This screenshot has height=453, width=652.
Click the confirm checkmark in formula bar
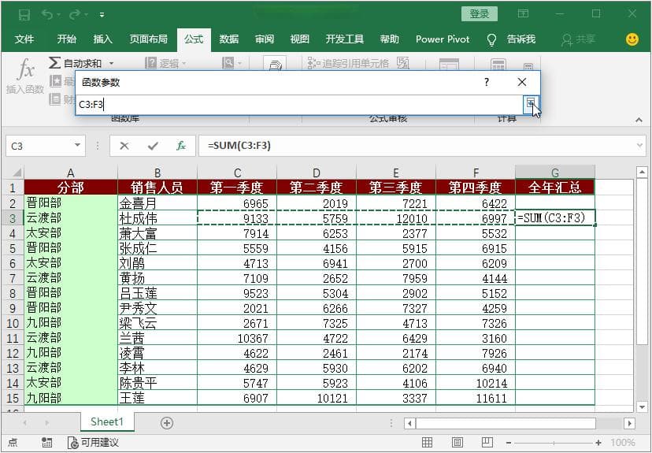[153, 146]
